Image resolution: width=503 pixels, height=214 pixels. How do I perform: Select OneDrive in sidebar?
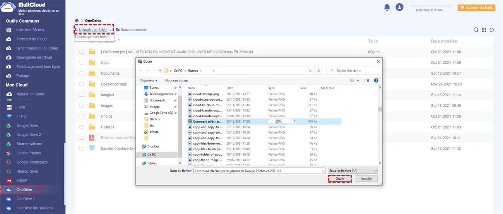click(x=24, y=190)
